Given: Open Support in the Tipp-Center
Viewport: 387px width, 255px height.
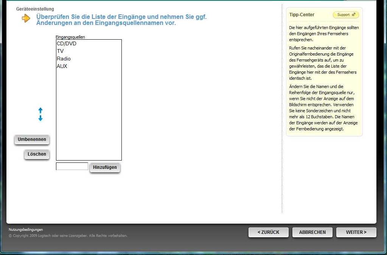Looking at the screenshot, I should pyautogui.click(x=346, y=15).
